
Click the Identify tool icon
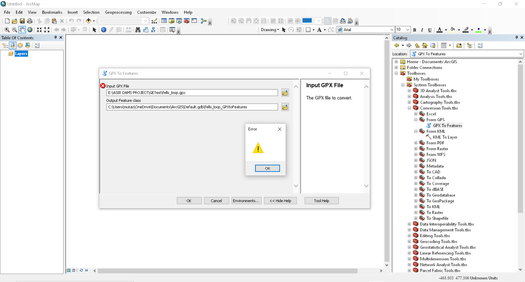point(104,30)
